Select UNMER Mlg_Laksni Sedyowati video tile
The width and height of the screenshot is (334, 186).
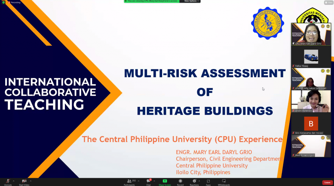pos(311,79)
